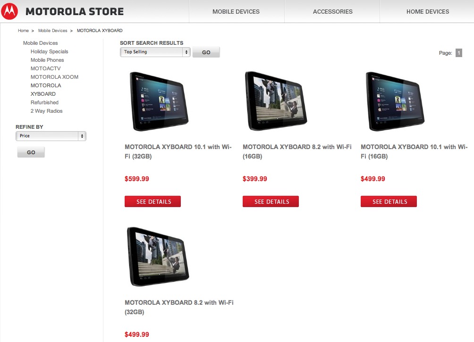Click GO button next to sort dropdown
474x342 pixels.
206,52
